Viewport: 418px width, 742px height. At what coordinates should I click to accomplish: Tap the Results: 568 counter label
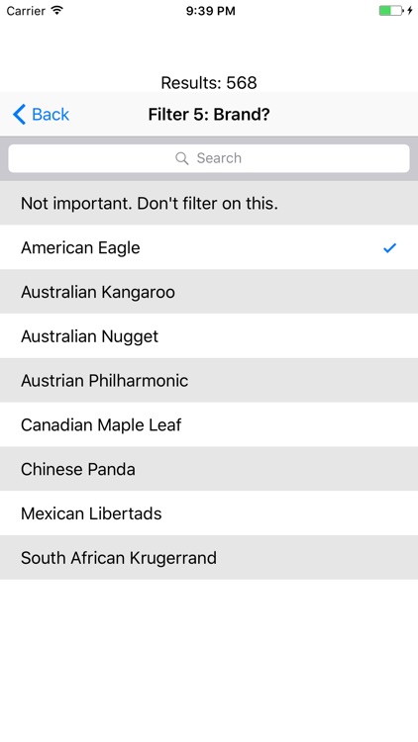click(209, 83)
